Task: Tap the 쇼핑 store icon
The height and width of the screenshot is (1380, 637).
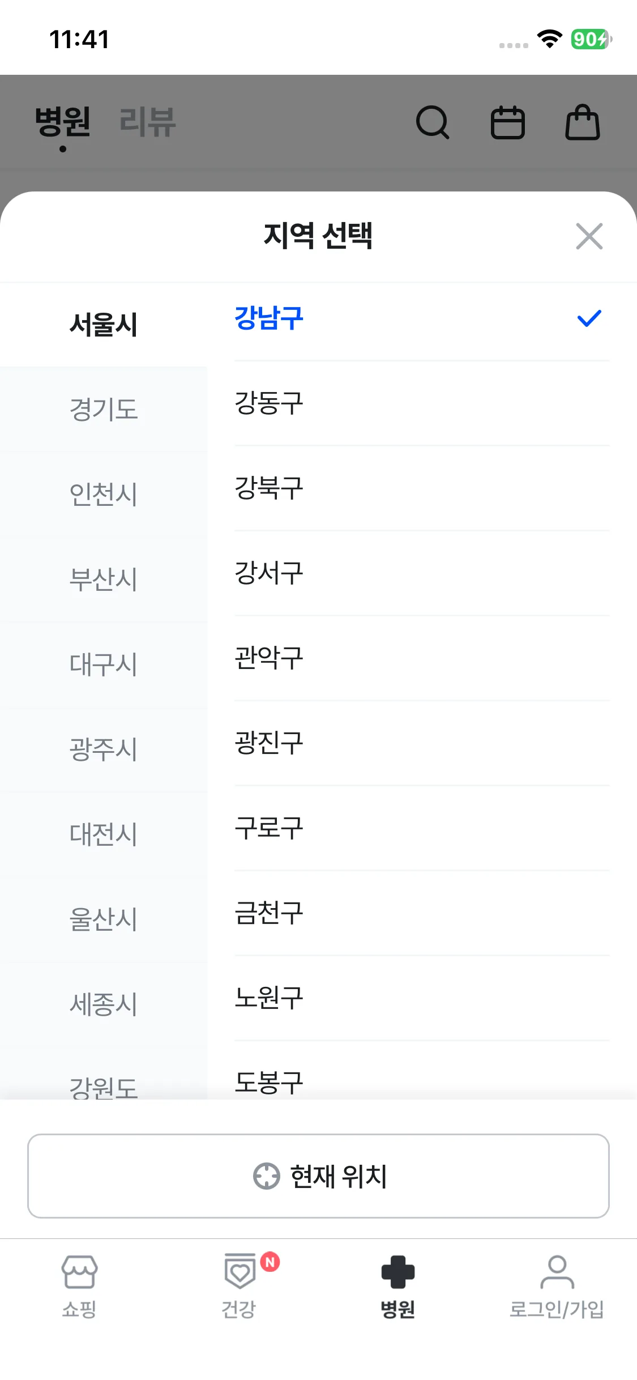Action: 79,1272
